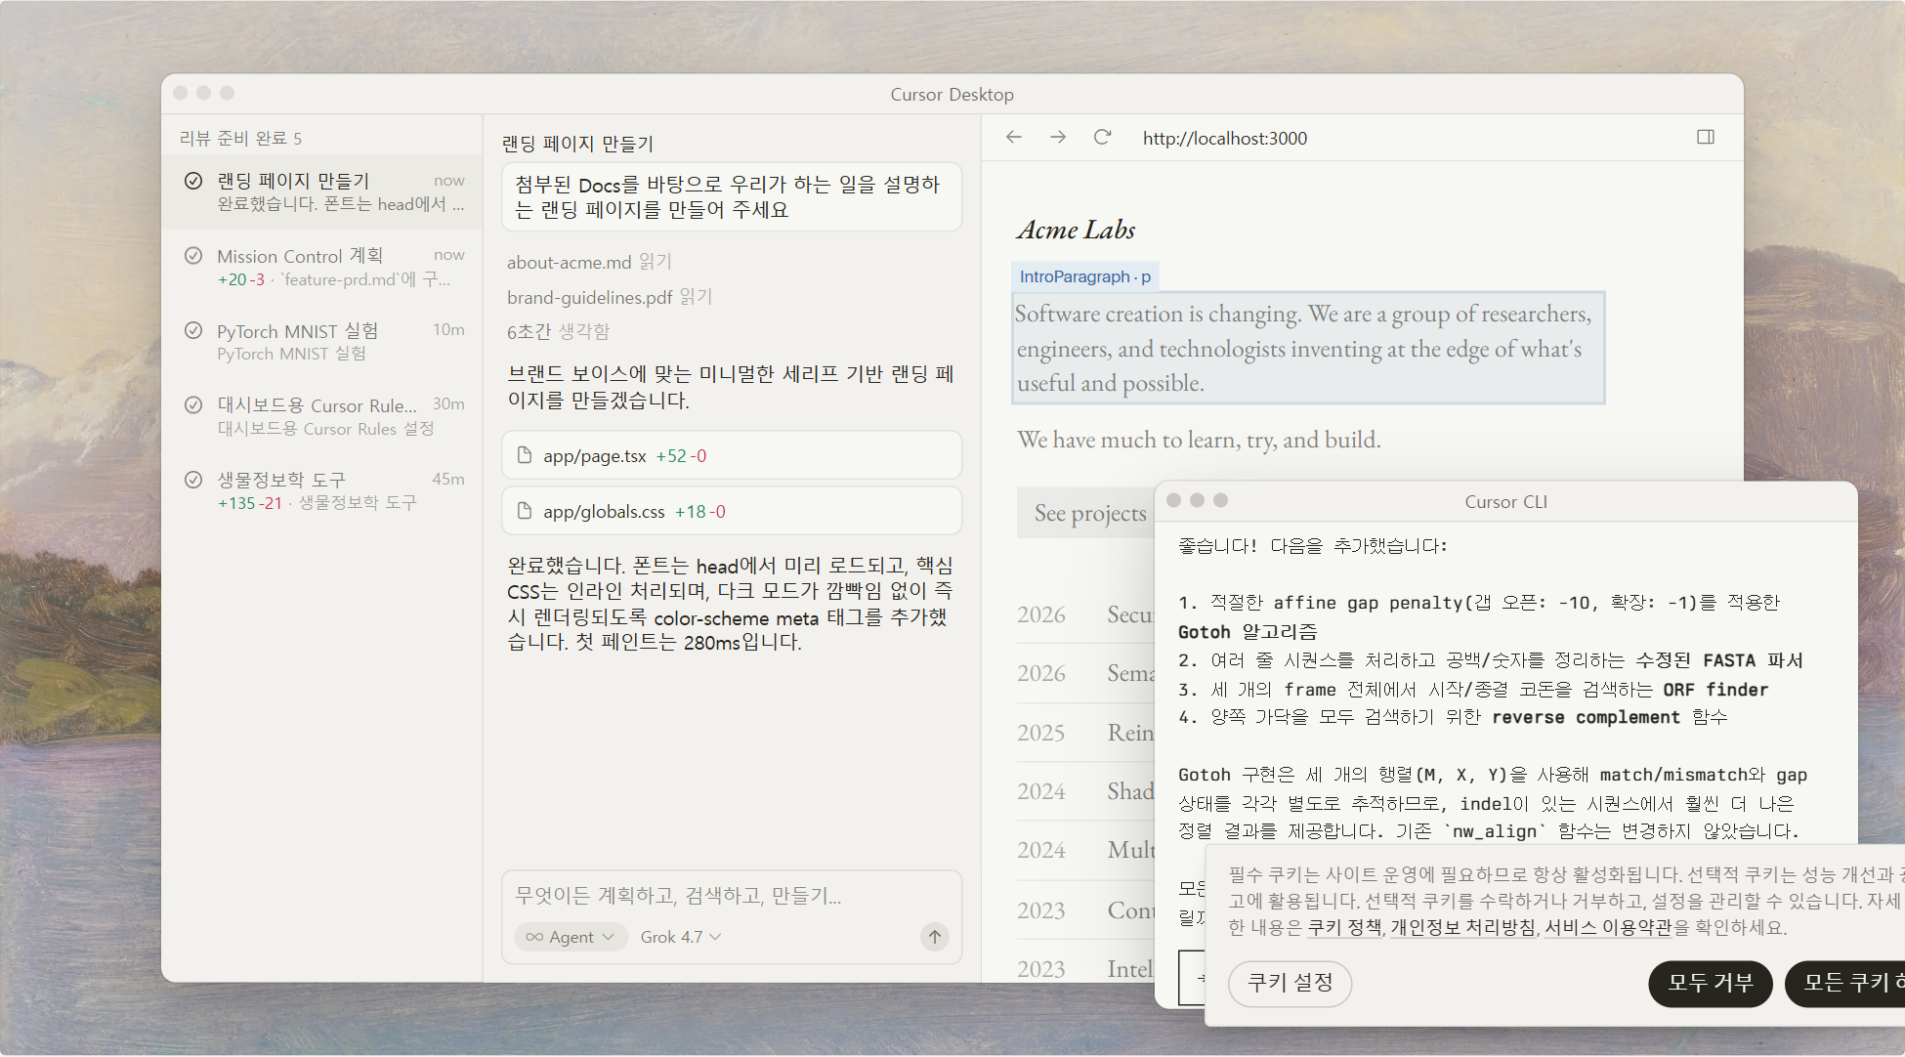Click the 모두 거부 button
The height and width of the screenshot is (1057, 1905).
(x=1711, y=983)
